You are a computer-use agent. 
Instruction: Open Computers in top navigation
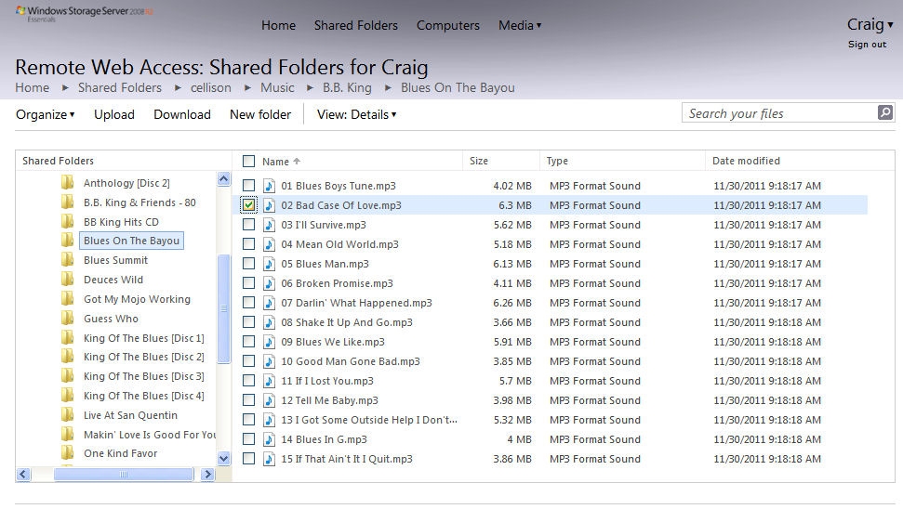click(448, 25)
